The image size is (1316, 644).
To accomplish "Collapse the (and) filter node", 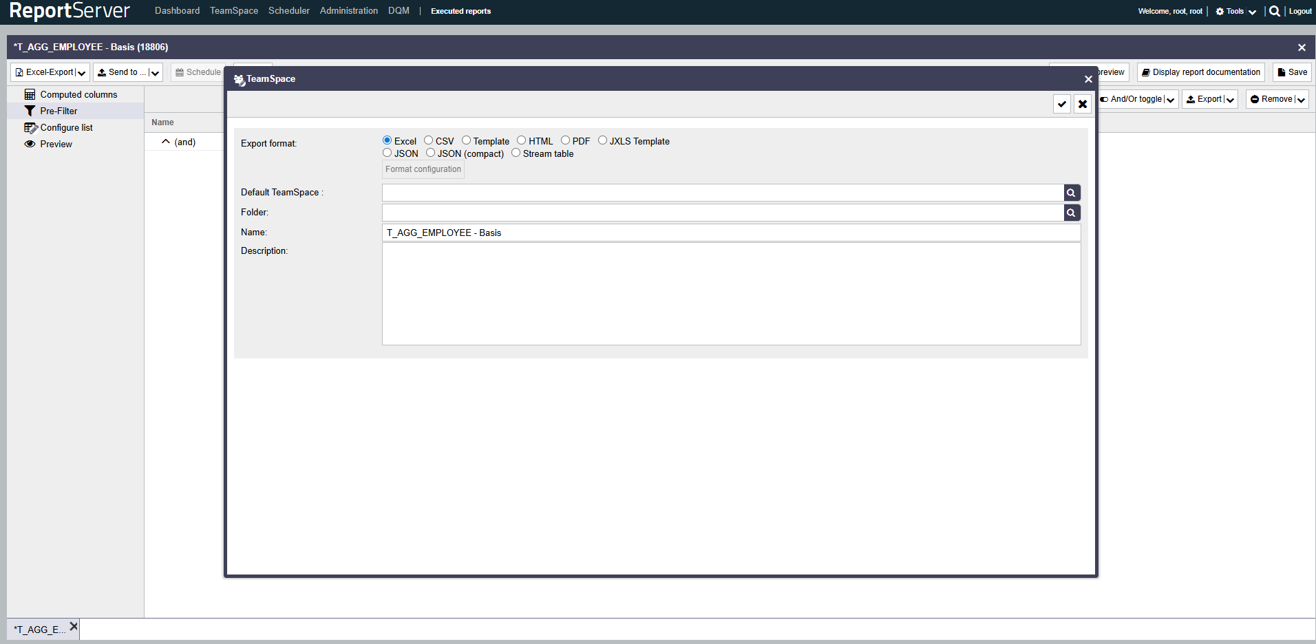I will coord(166,142).
